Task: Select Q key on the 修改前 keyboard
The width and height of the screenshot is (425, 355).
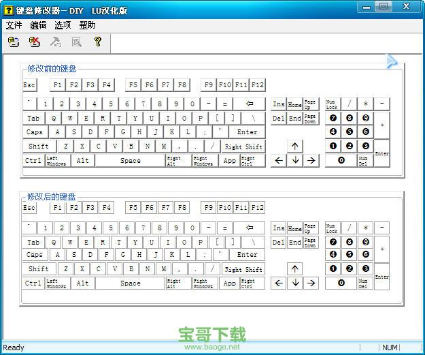Action: pyautogui.click(x=54, y=118)
